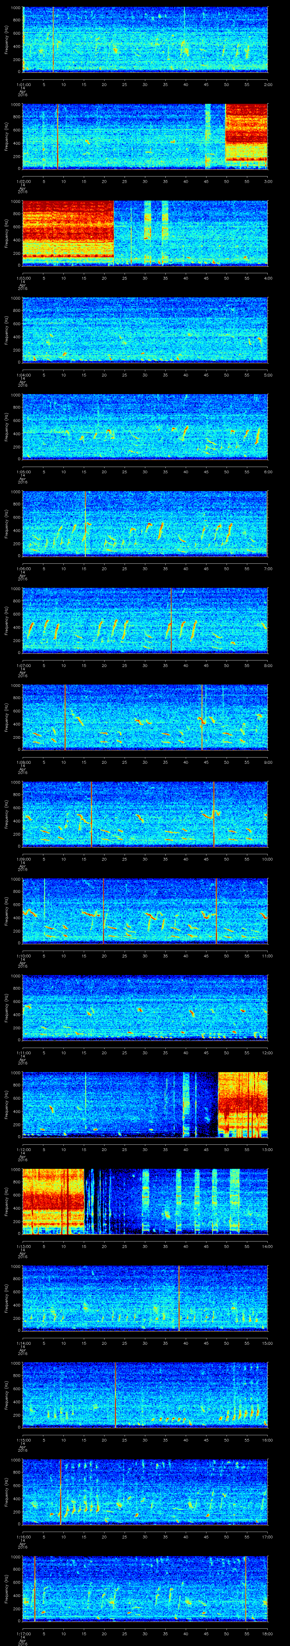Image resolution: width=290 pixels, height=1646 pixels.
Task: Click red vertical line in 1:02:00 spectrogram
Action: tap(57, 136)
